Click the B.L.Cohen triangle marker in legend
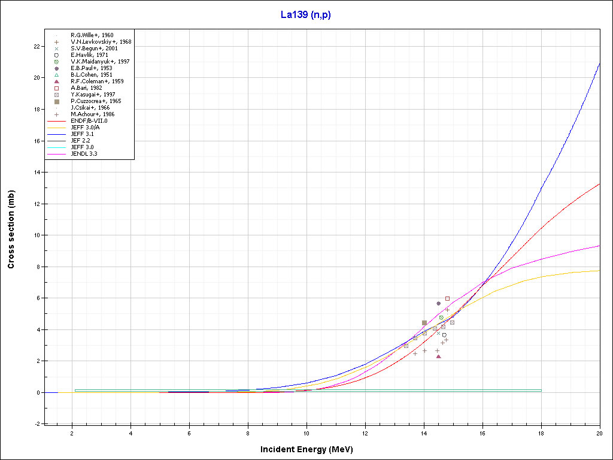 click(x=56, y=75)
